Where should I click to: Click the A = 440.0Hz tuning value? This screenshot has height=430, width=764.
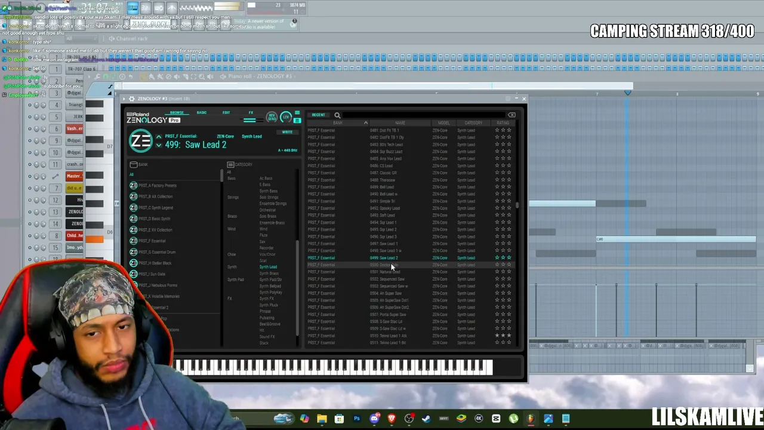(288, 150)
